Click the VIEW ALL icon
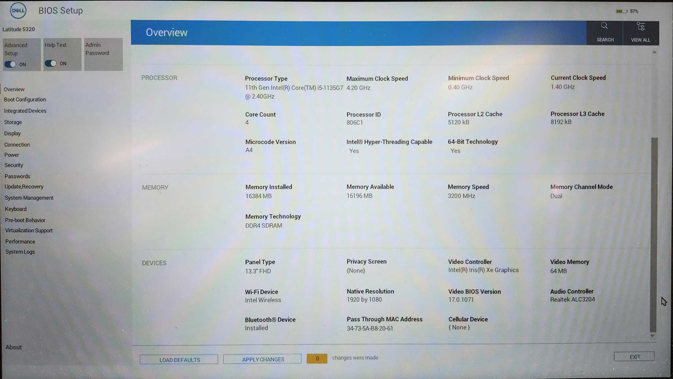The width and height of the screenshot is (673, 379). point(640,32)
